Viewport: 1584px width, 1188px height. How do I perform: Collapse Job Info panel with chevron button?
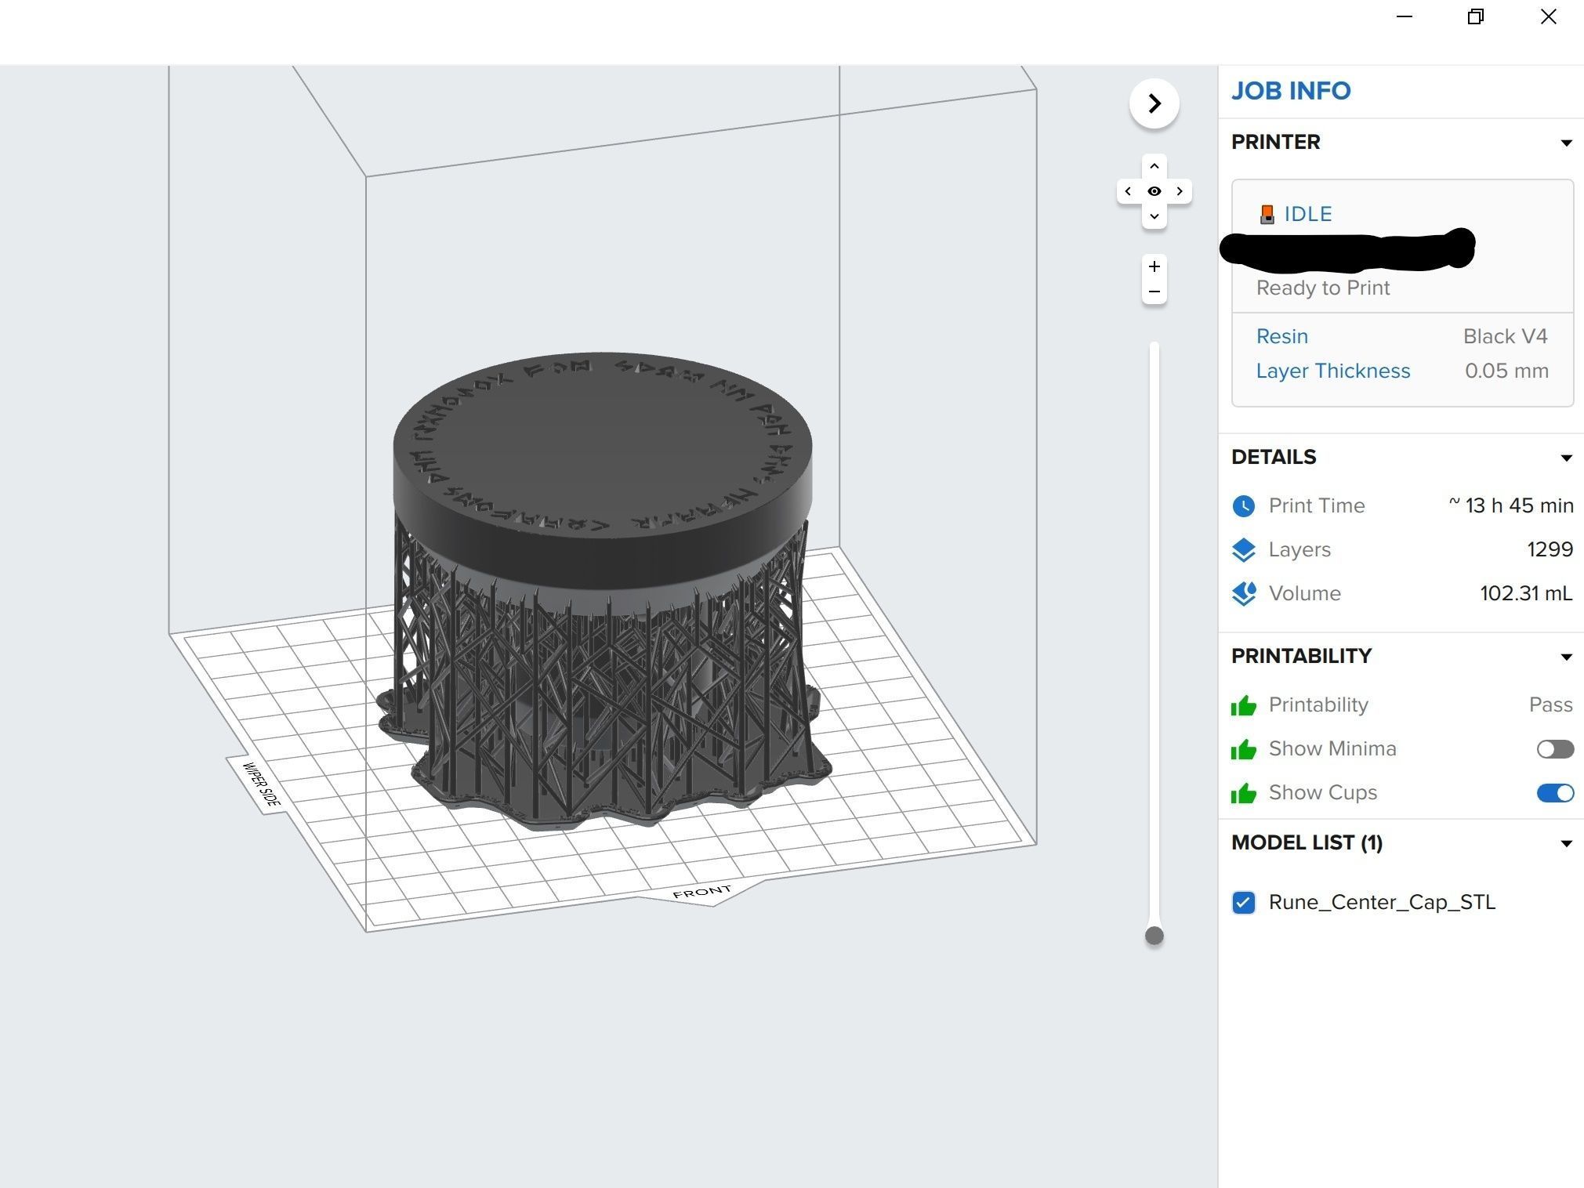click(1154, 103)
